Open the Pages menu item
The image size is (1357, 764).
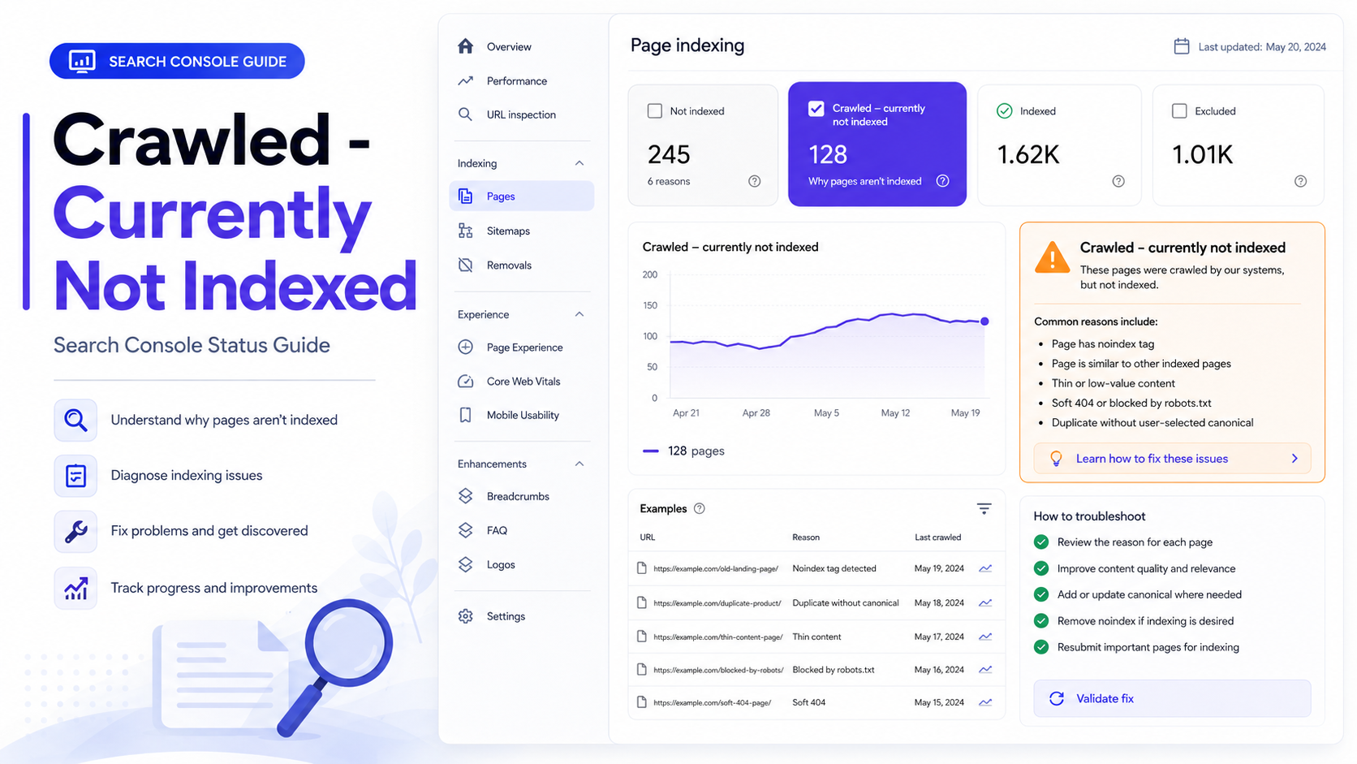tap(521, 196)
